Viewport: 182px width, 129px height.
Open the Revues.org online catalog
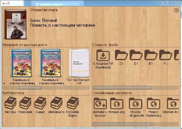coord(117,103)
